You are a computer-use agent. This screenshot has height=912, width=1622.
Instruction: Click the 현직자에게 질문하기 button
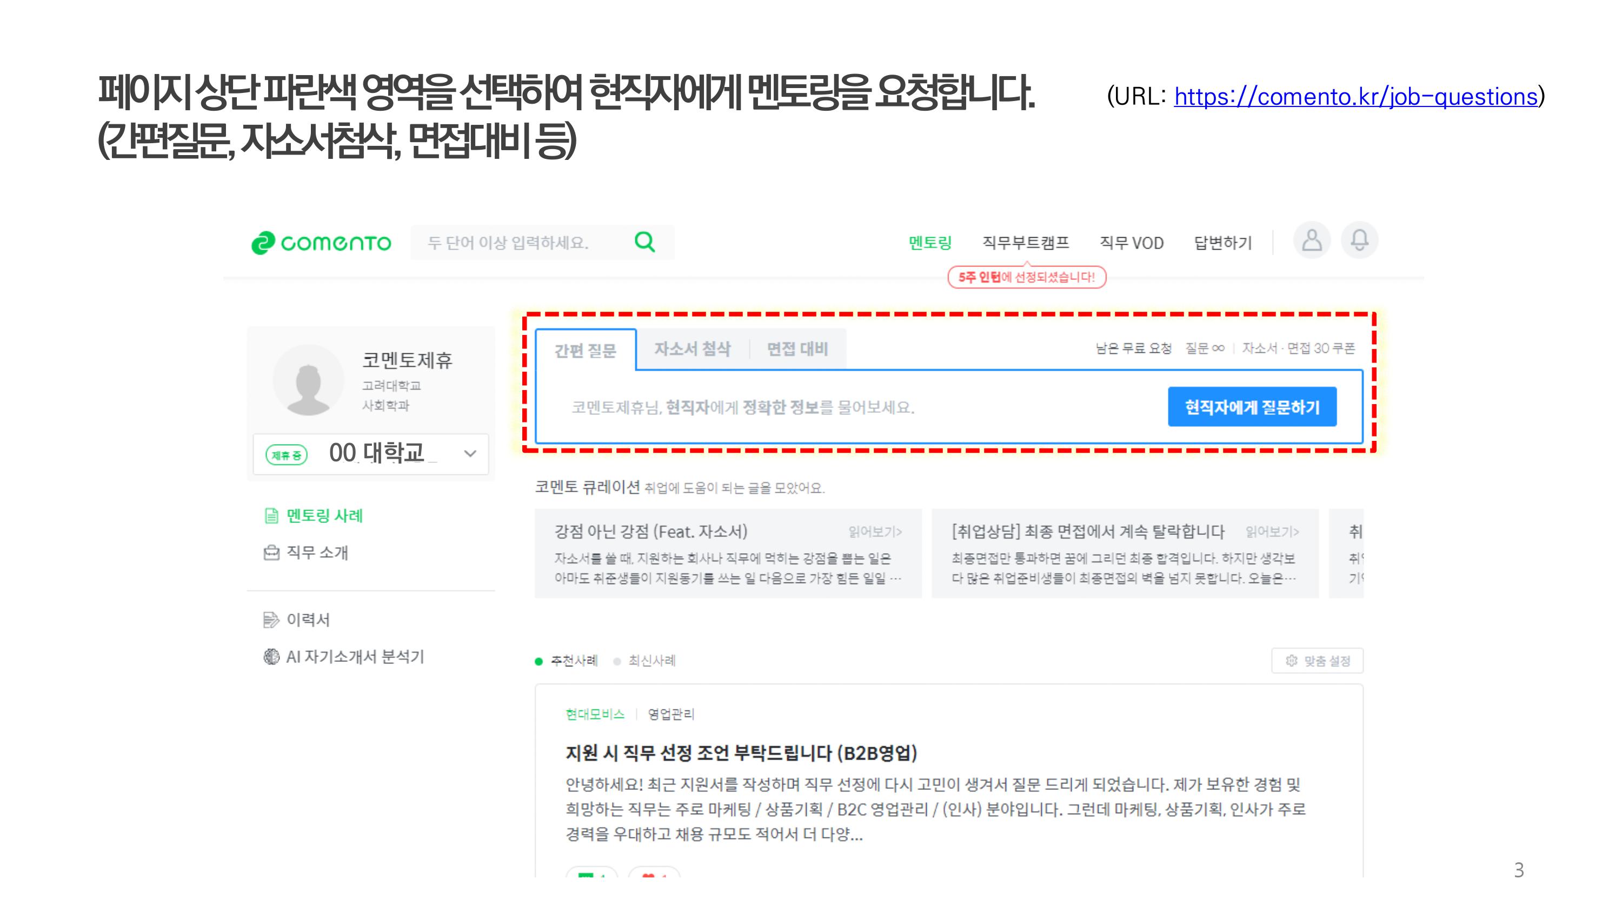[1251, 407]
